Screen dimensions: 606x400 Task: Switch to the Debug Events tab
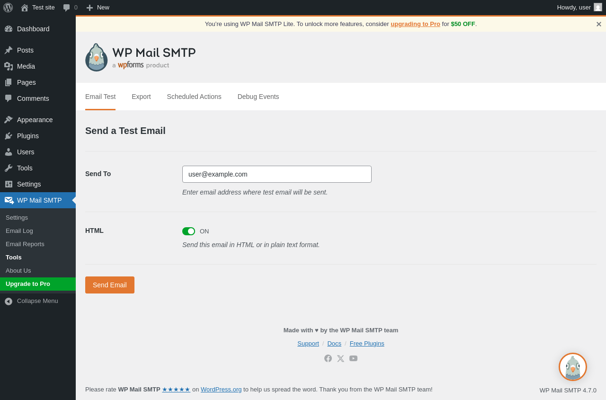point(258,97)
